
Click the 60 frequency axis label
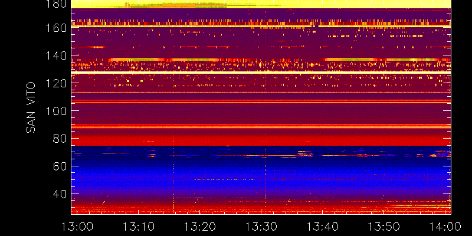(60, 166)
